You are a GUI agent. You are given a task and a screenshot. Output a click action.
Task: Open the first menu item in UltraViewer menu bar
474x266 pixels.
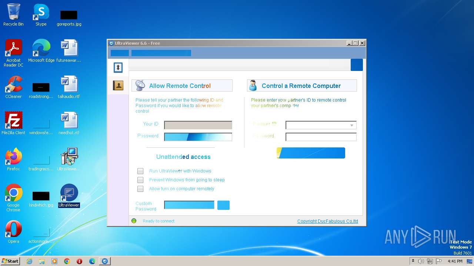(x=120, y=53)
